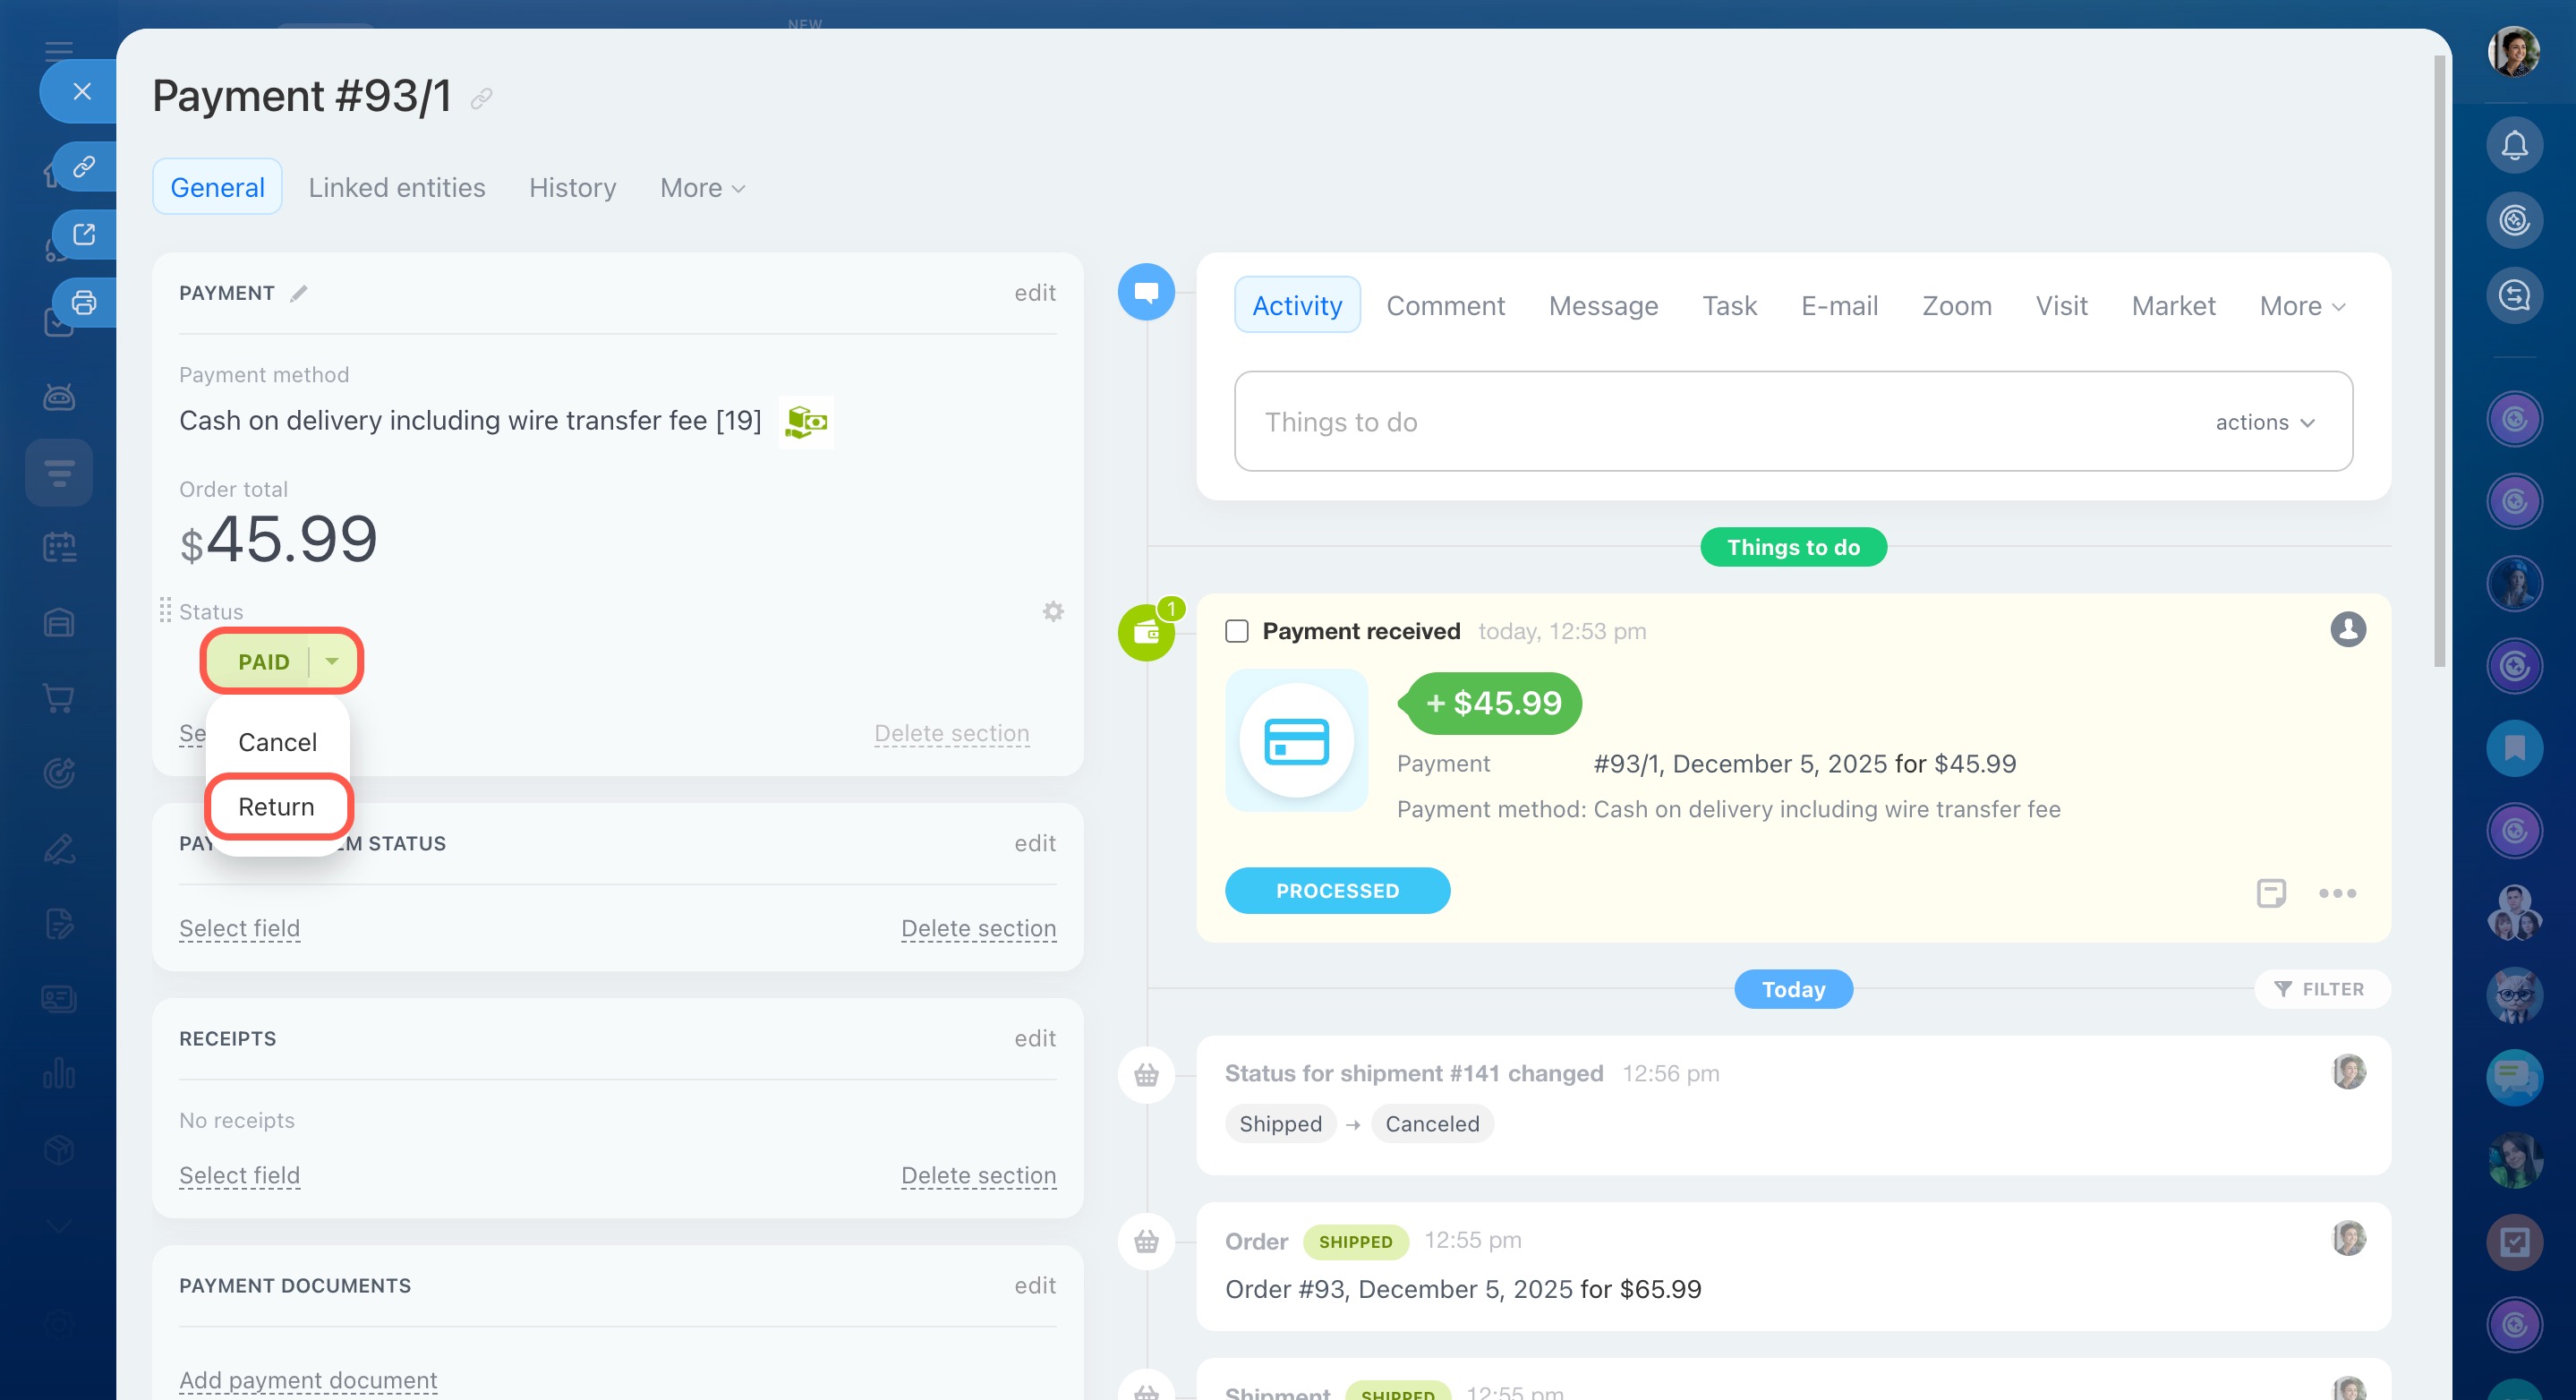Viewport: 2576px width, 1400px height.
Task: Select Return from the status menu
Action: click(276, 806)
